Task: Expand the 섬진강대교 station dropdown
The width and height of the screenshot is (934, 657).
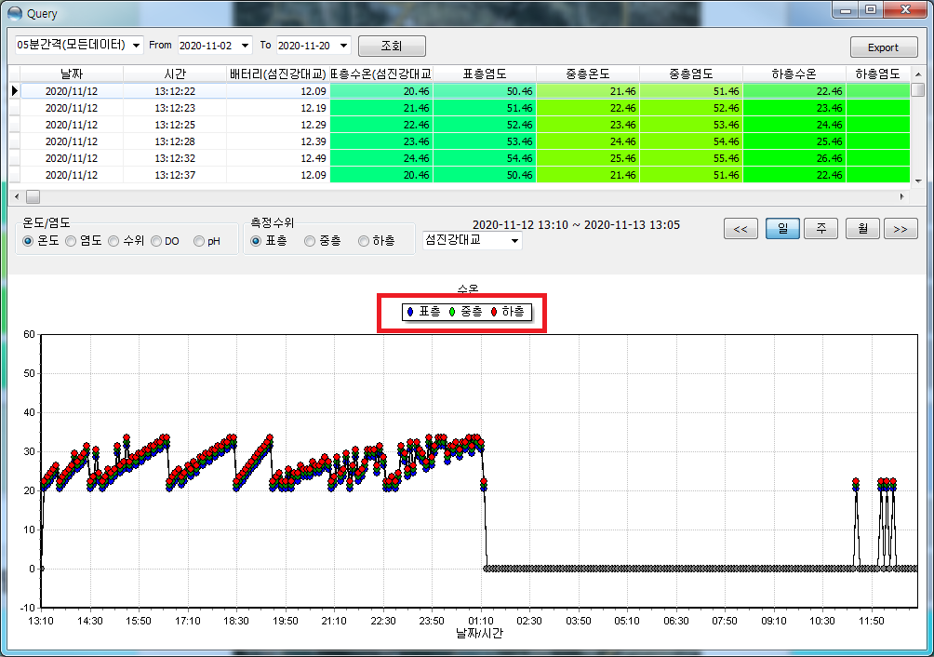Action: pos(514,241)
